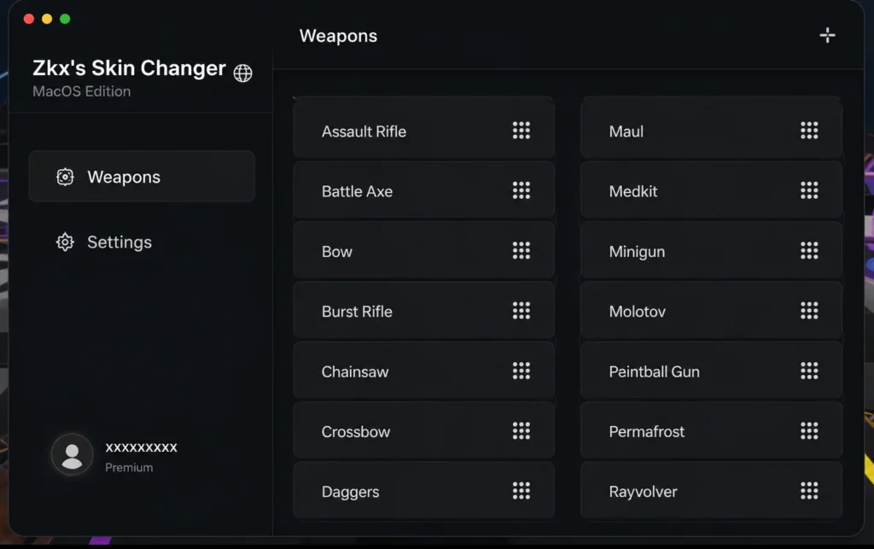Viewport: 874px width, 549px height.
Task: Select the Paintball Gun entry
Action: (711, 371)
